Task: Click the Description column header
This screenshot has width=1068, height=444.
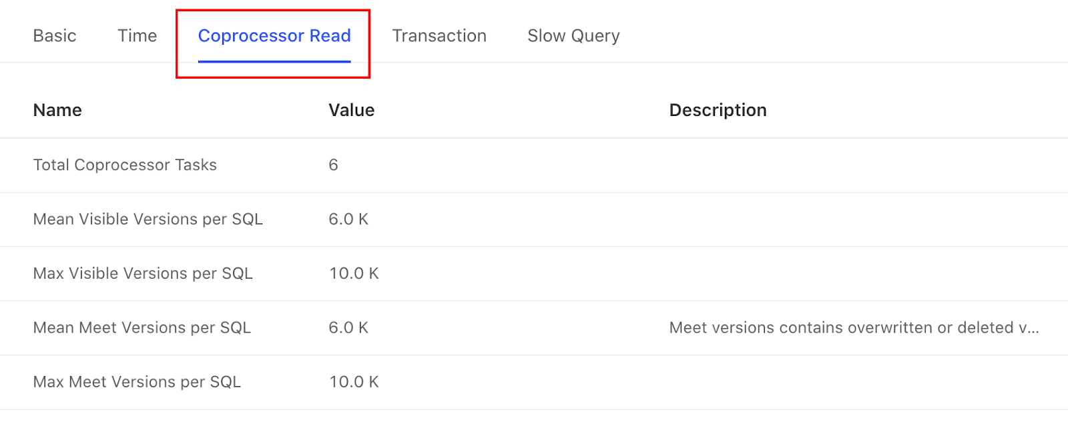Action: tap(718, 110)
